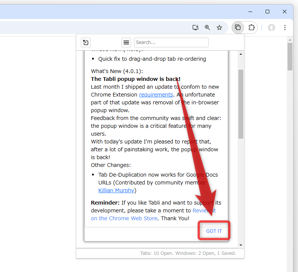Open the Killian Murphy link
Screen dimensions: 298x272
[x=116, y=190]
